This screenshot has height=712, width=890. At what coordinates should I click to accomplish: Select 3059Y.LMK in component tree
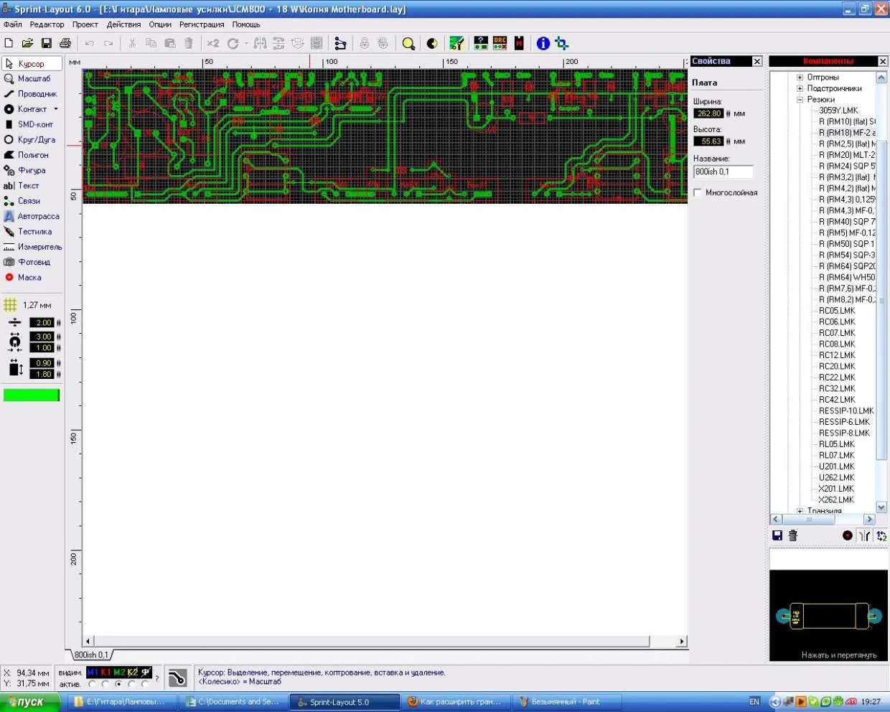838,111
